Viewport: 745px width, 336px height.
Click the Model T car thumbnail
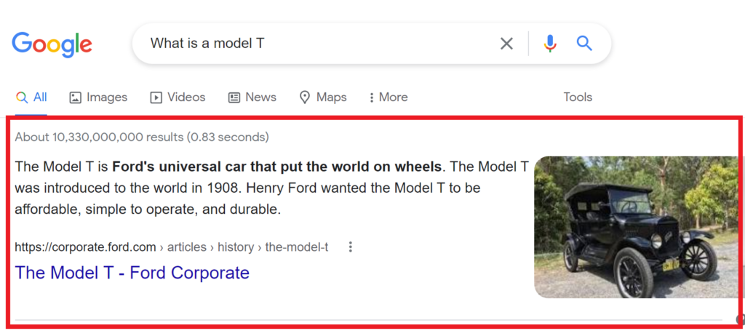point(636,227)
